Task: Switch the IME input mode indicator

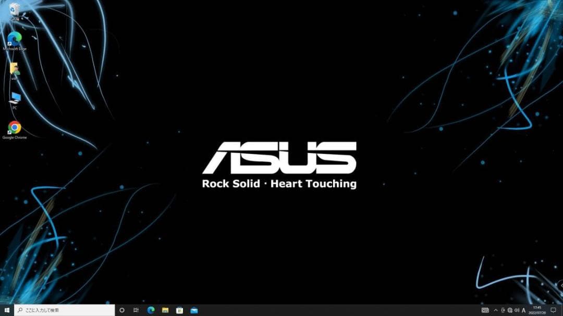Action: 523,310
